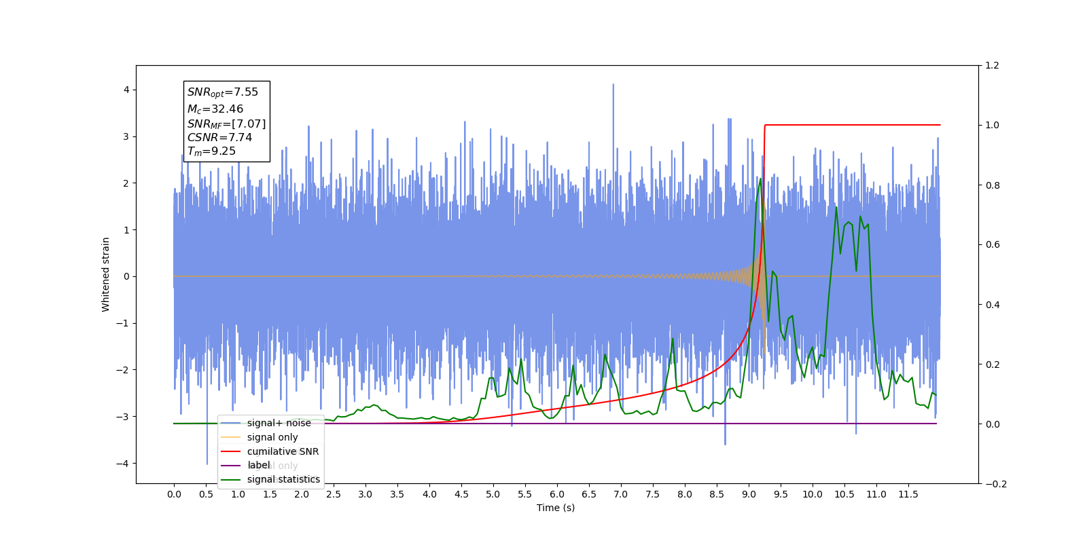
Task: Click the Tm=9.25 annotation text
Action: point(212,151)
